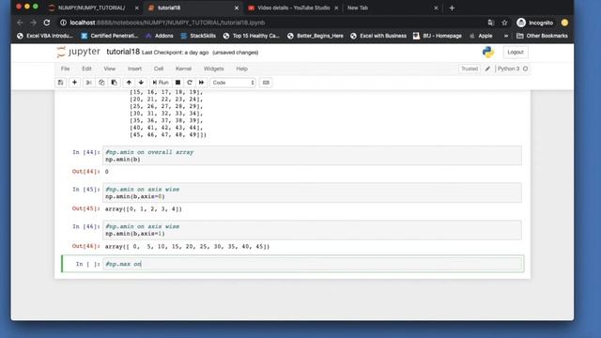Open the Incognito profile indicator

pyautogui.click(x=535, y=23)
